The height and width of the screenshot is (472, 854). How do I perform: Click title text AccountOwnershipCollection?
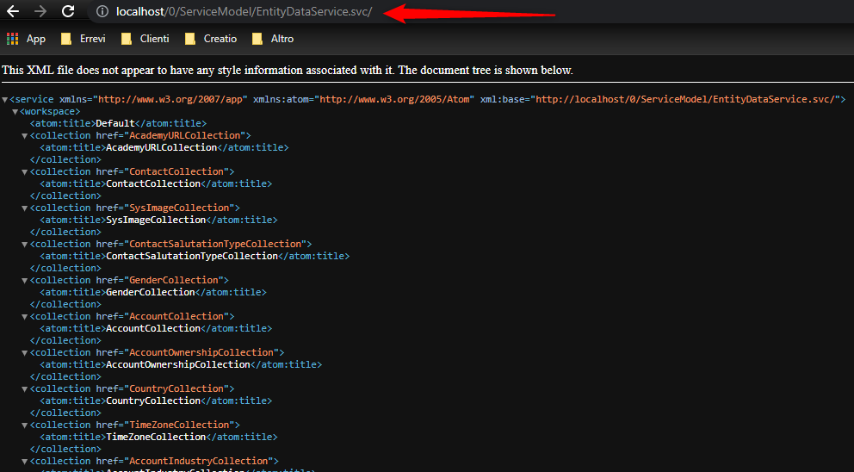178,364
